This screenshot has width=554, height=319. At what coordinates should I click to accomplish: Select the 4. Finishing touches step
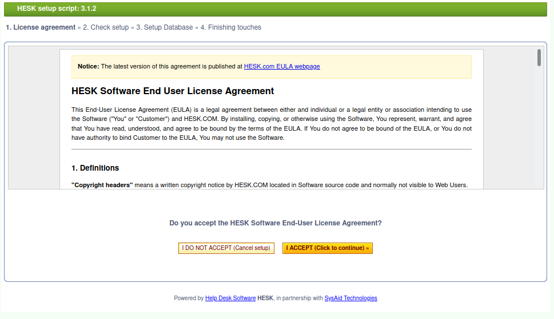(x=231, y=27)
